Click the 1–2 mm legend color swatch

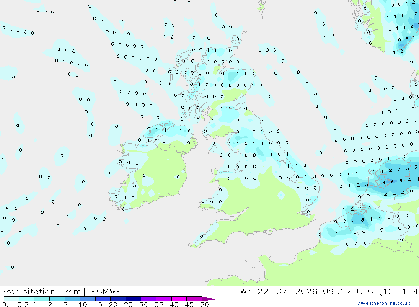[42, 299]
